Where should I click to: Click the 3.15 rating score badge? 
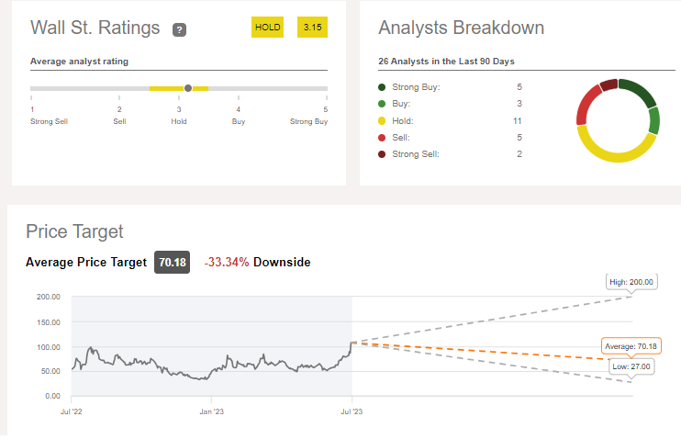tap(312, 28)
